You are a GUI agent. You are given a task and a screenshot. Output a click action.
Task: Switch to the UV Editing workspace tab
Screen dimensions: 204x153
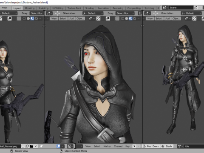tap(58, 8)
